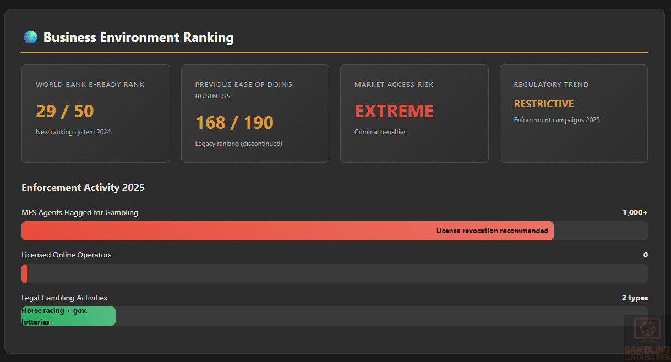This screenshot has width=671, height=362.
Task: Select the World Bank B-Ready Rank card
Action: [x=95, y=113]
